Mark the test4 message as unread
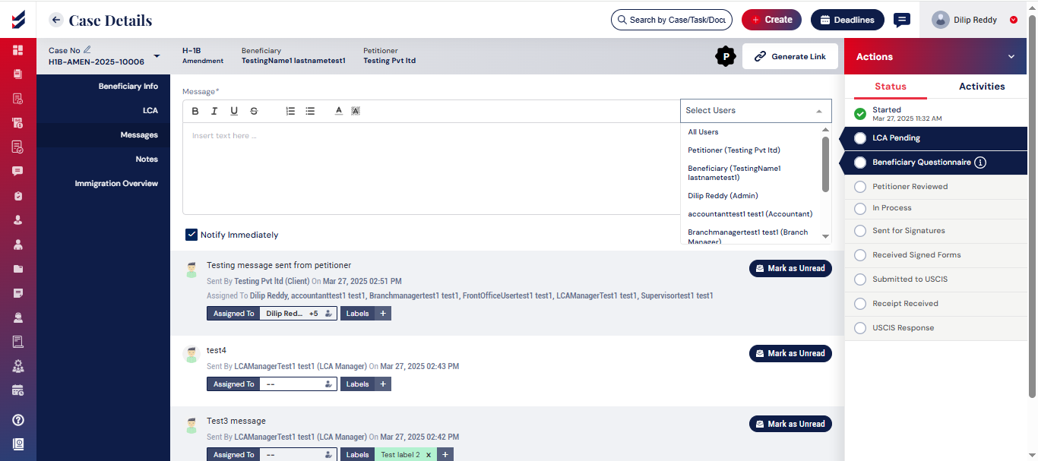 click(790, 354)
